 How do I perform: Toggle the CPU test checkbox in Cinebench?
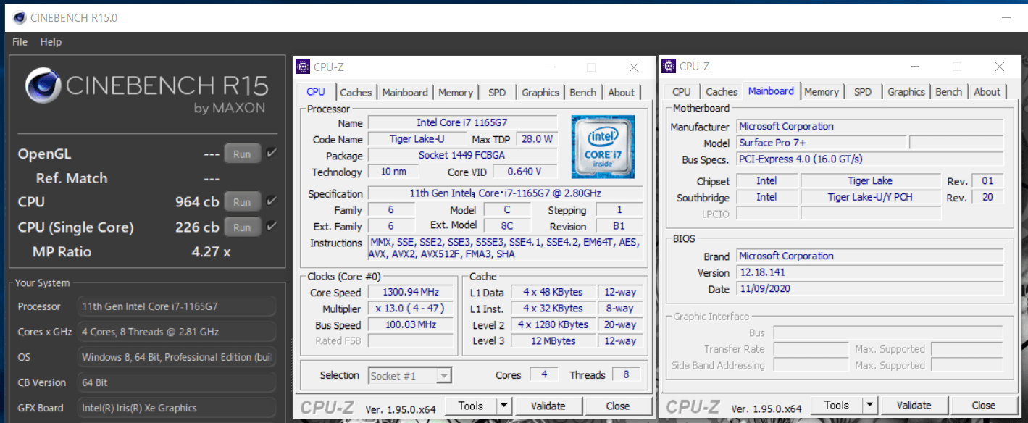coord(271,201)
